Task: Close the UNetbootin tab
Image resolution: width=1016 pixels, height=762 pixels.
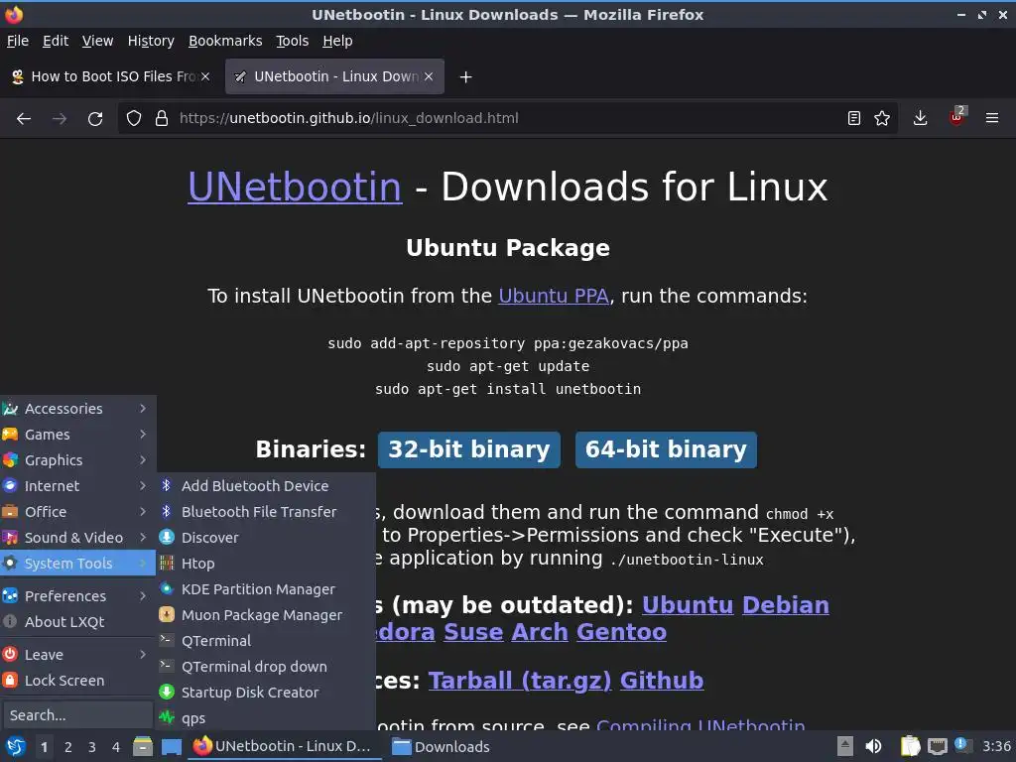Action: (429, 76)
